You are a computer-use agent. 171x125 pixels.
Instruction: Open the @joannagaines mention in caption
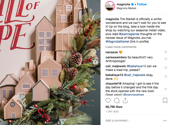pos(129,34)
